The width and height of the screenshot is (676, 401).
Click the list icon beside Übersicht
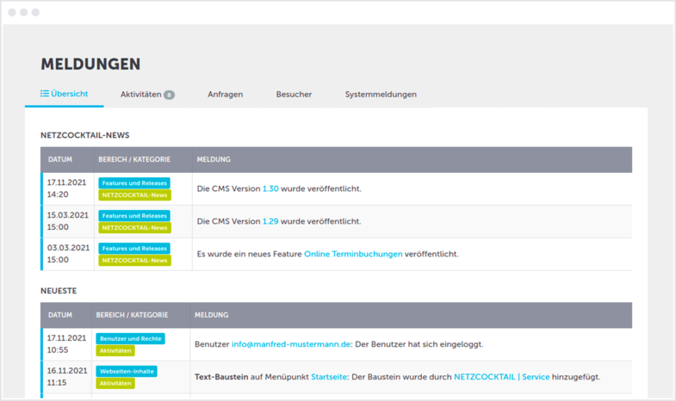tap(45, 94)
